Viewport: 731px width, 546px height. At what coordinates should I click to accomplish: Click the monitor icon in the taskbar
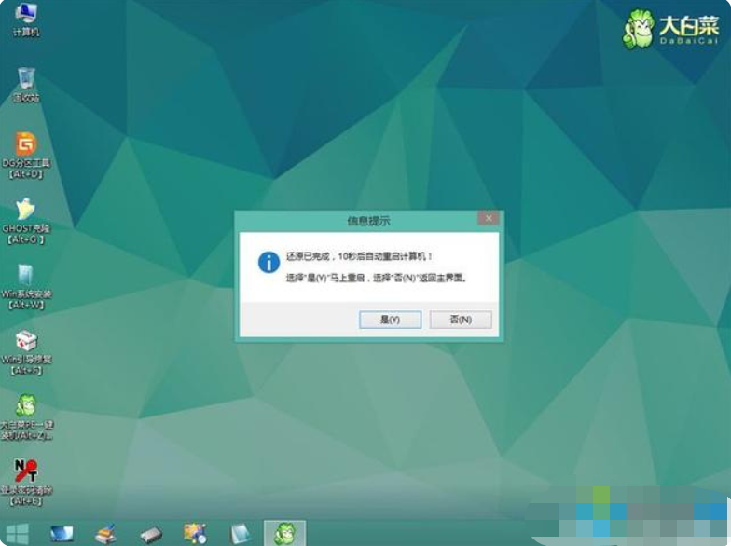[x=62, y=533]
